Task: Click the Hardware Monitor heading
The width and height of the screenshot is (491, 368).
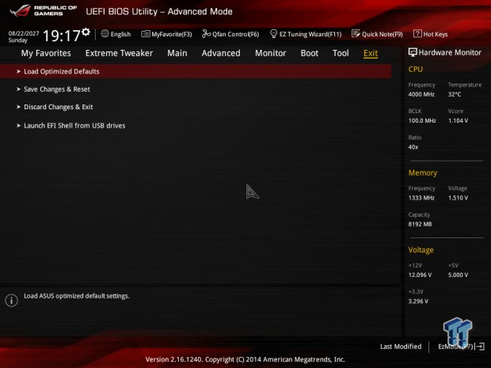Action: (450, 52)
